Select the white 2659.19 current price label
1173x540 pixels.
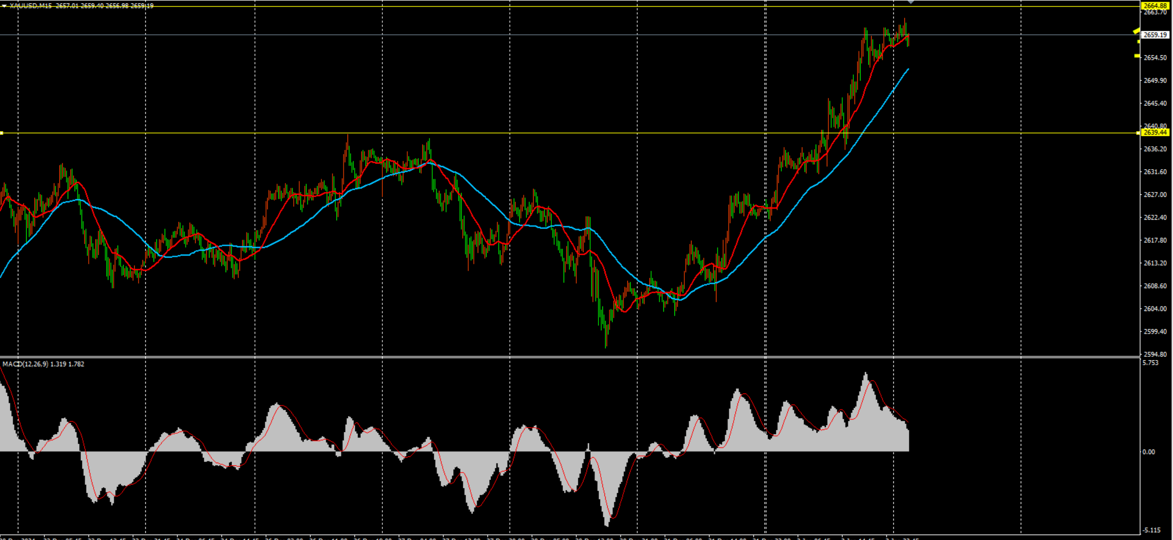(x=1155, y=35)
